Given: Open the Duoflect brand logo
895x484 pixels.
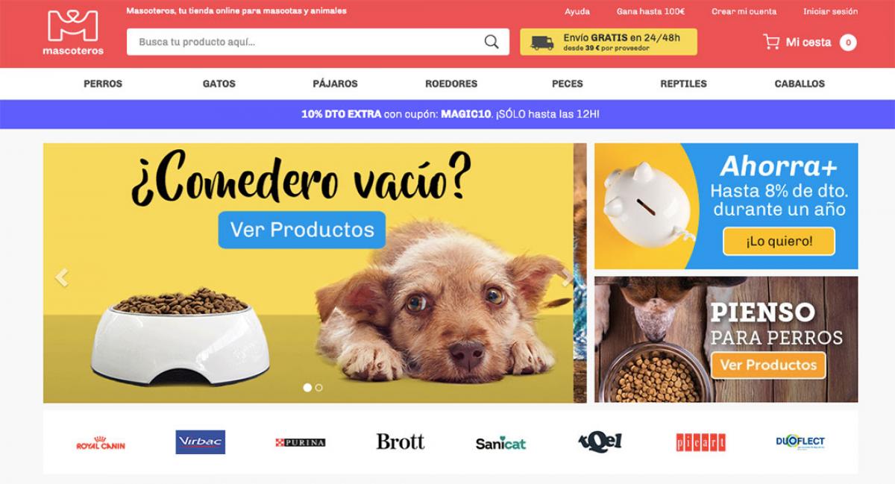Looking at the screenshot, I should pyautogui.click(x=800, y=441).
